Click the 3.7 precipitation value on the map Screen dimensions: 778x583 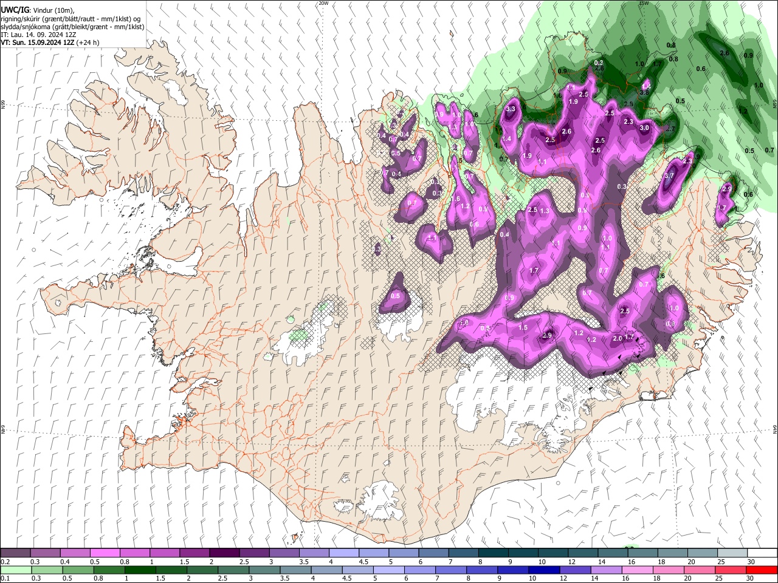670,176
